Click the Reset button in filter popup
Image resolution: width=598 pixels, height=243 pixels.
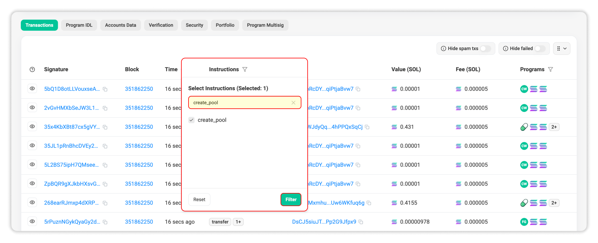199,200
